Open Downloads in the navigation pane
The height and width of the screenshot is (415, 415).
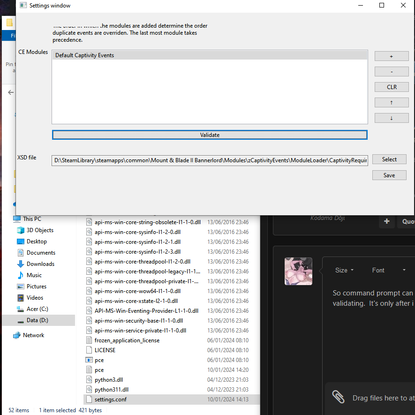click(40, 264)
